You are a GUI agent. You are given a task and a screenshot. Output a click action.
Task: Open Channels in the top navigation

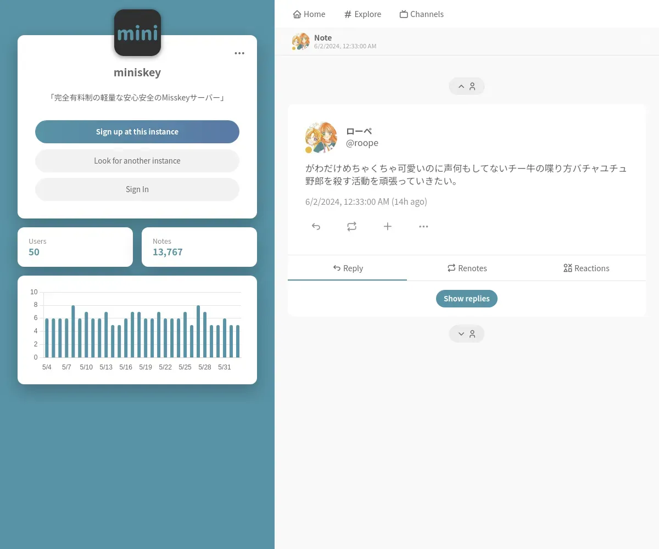422,14
